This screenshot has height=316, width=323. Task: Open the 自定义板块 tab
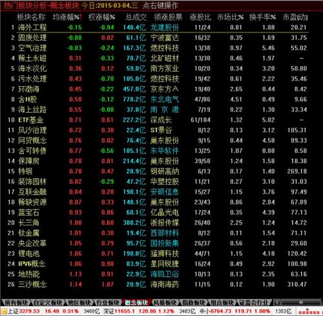(47, 302)
